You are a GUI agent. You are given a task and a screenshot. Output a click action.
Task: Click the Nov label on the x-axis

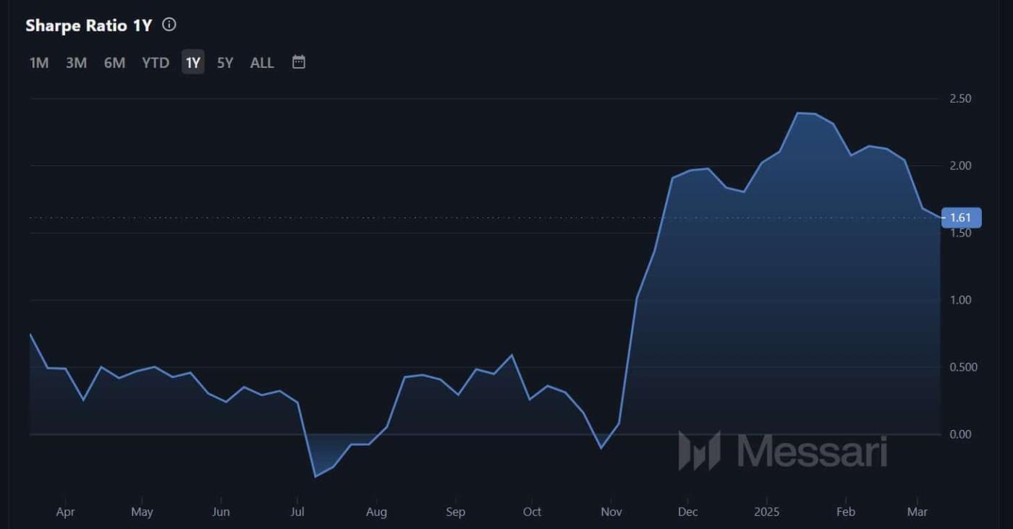[611, 511]
